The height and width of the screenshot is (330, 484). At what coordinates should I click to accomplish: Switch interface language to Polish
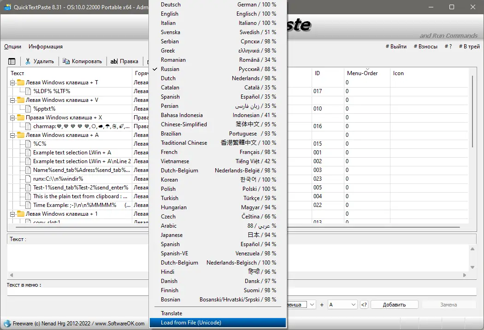(x=168, y=189)
